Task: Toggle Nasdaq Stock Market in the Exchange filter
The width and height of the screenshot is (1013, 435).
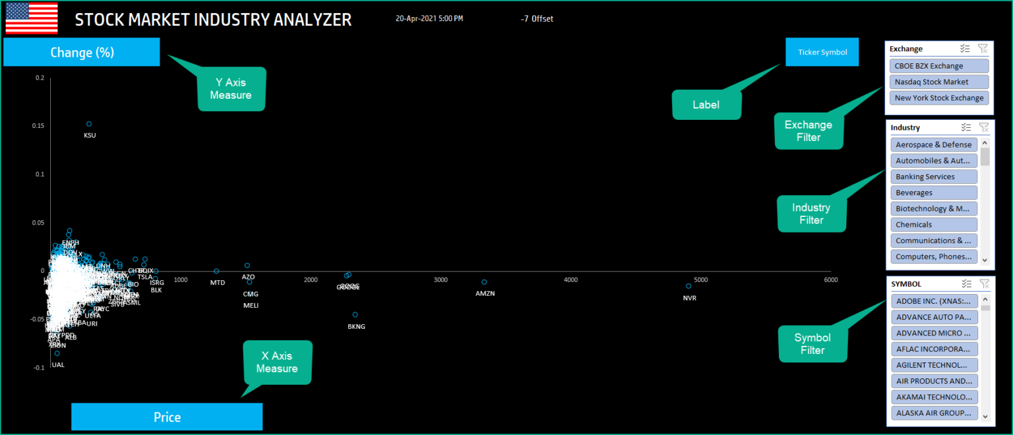Action: pos(938,82)
